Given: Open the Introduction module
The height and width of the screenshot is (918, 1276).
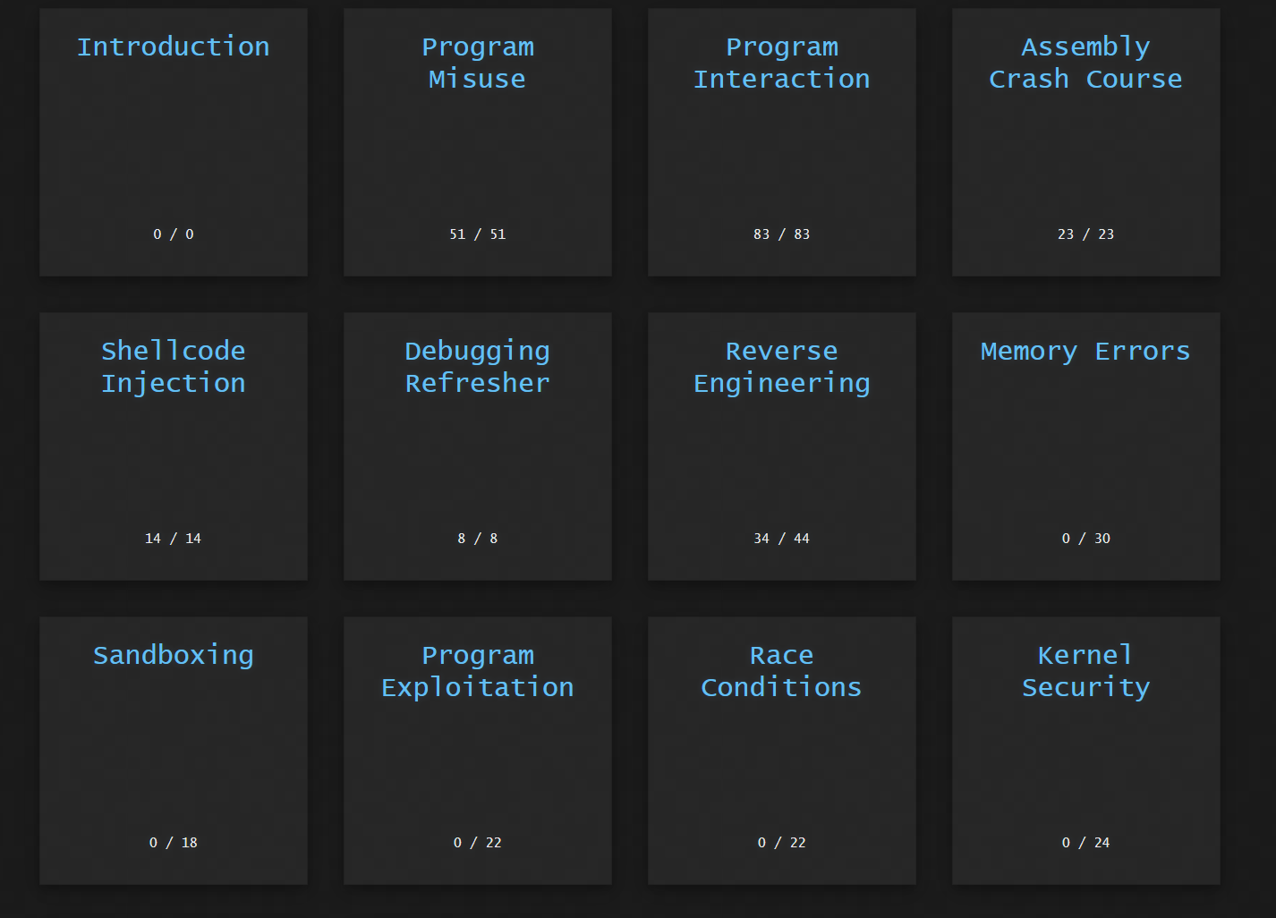Looking at the screenshot, I should [x=173, y=47].
